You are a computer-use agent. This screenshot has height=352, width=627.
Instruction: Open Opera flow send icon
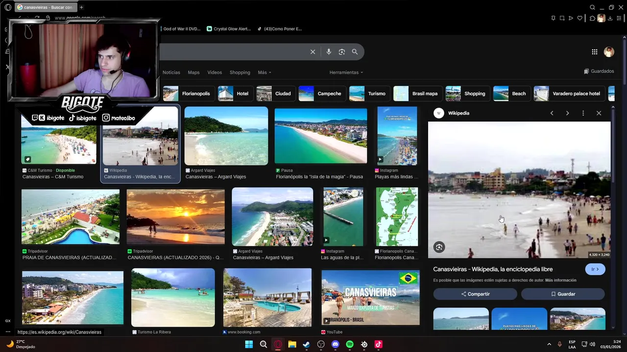click(x=571, y=18)
